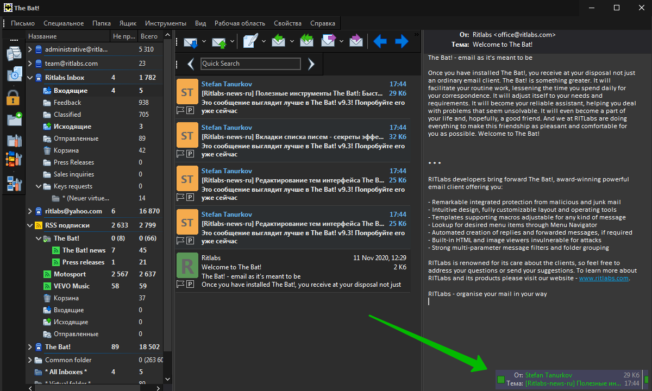Toggle the P park marker on Ritlabs Welcome message
The image size is (652, 391).
pos(190,284)
